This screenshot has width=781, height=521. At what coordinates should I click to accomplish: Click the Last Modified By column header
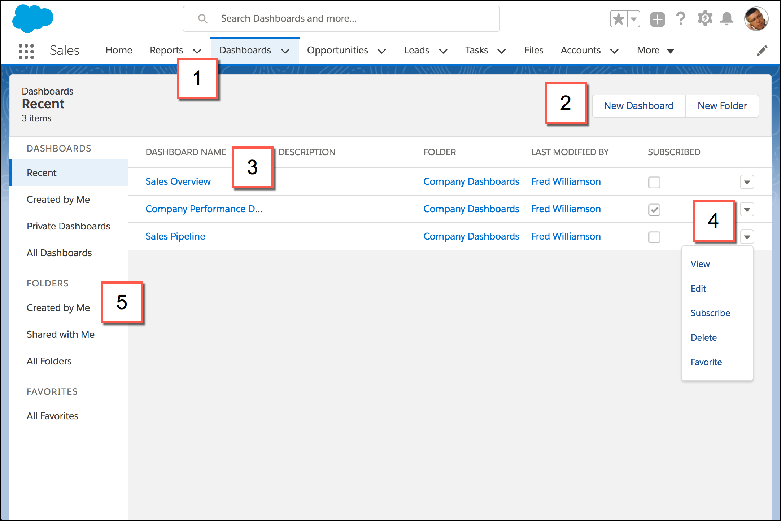click(570, 152)
